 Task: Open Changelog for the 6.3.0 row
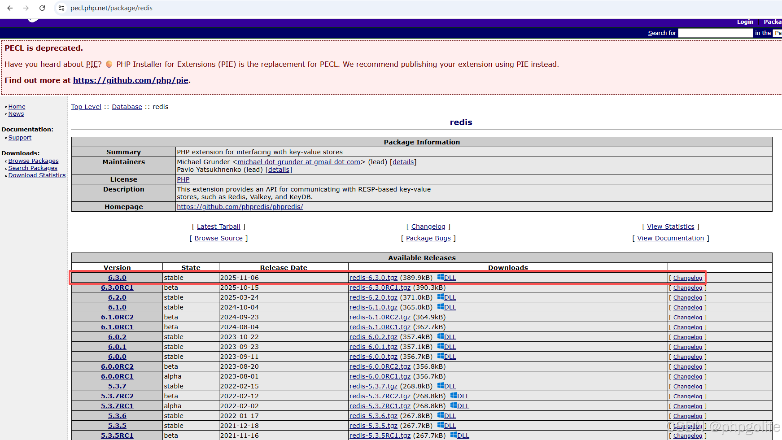pos(688,278)
